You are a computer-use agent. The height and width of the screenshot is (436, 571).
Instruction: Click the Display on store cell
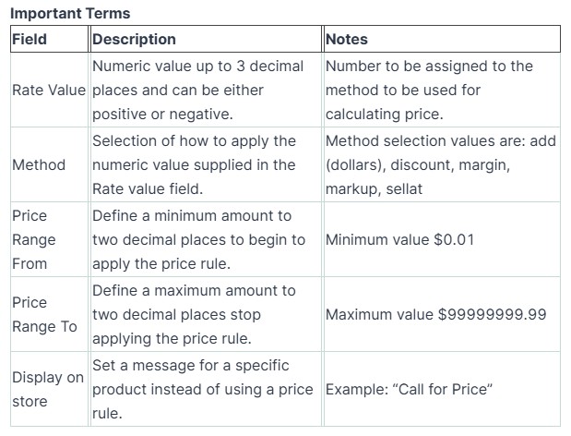pos(48,389)
